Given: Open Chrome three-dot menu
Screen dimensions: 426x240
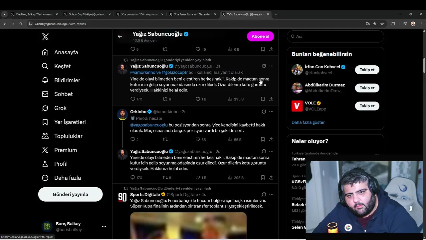Looking at the screenshot, I should 421,24.
